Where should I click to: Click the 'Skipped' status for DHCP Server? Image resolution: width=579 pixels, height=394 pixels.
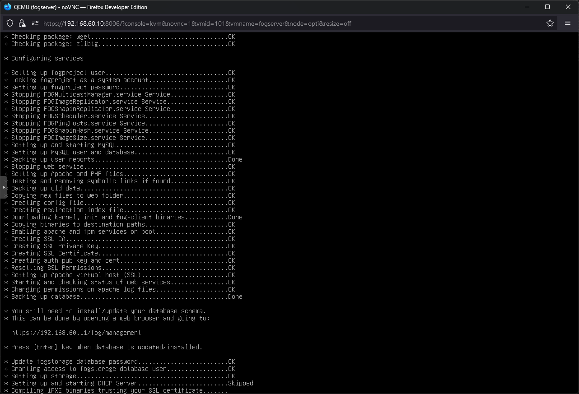pos(241,383)
